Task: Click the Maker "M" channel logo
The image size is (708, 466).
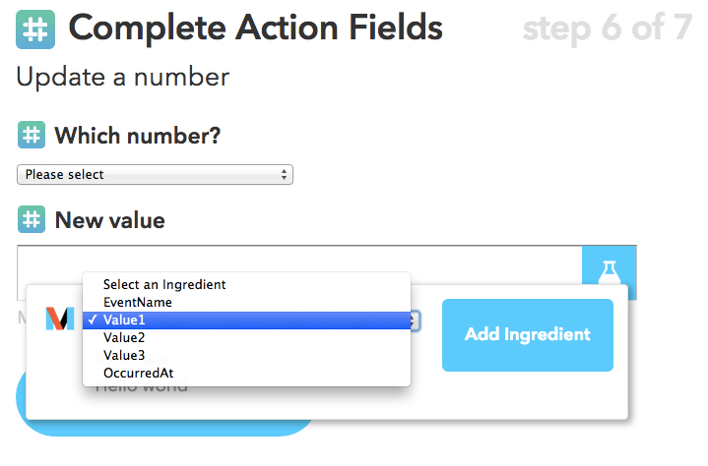Action: pyautogui.click(x=60, y=319)
